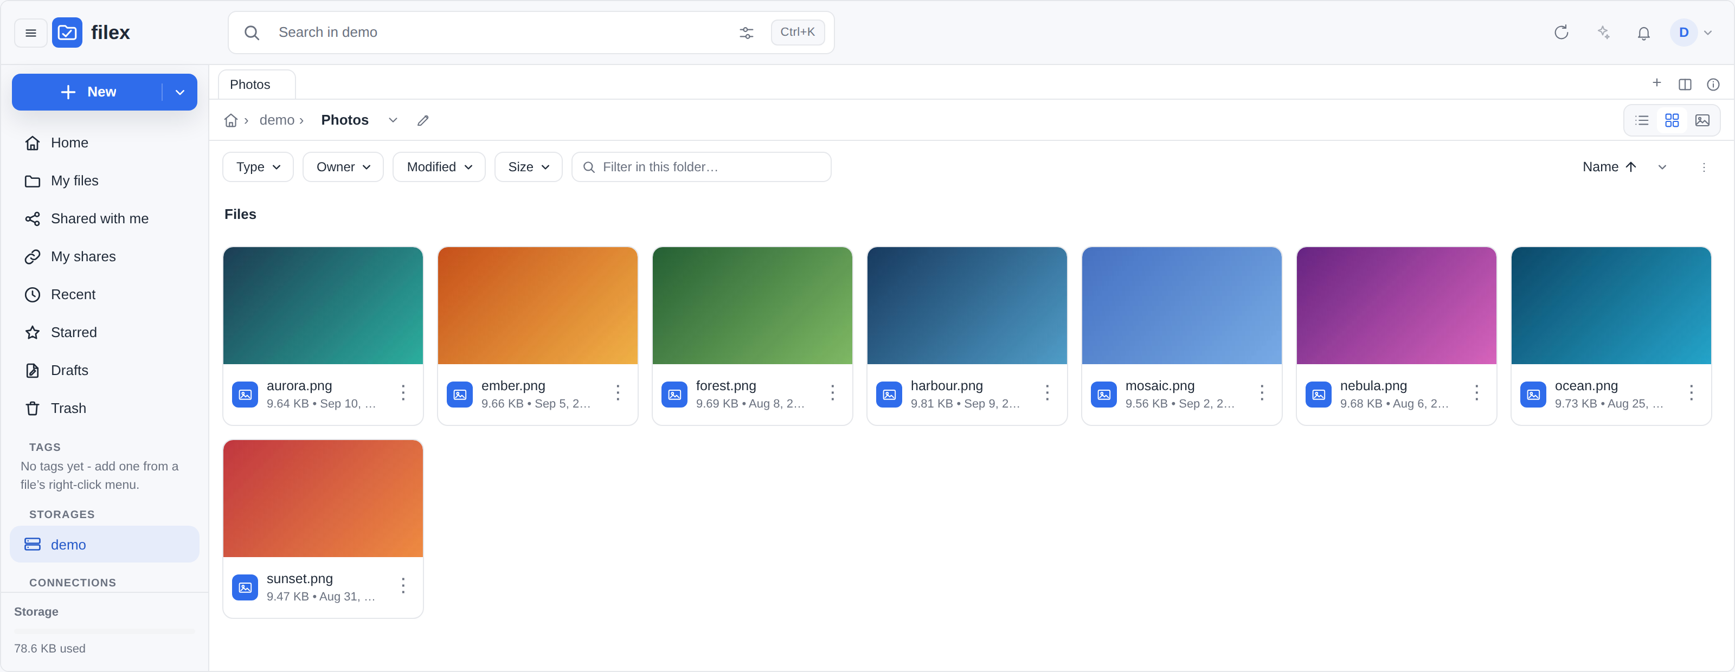Open toolbar overflow menu beside sort
This screenshot has height=672, width=1735.
click(x=1704, y=167)
